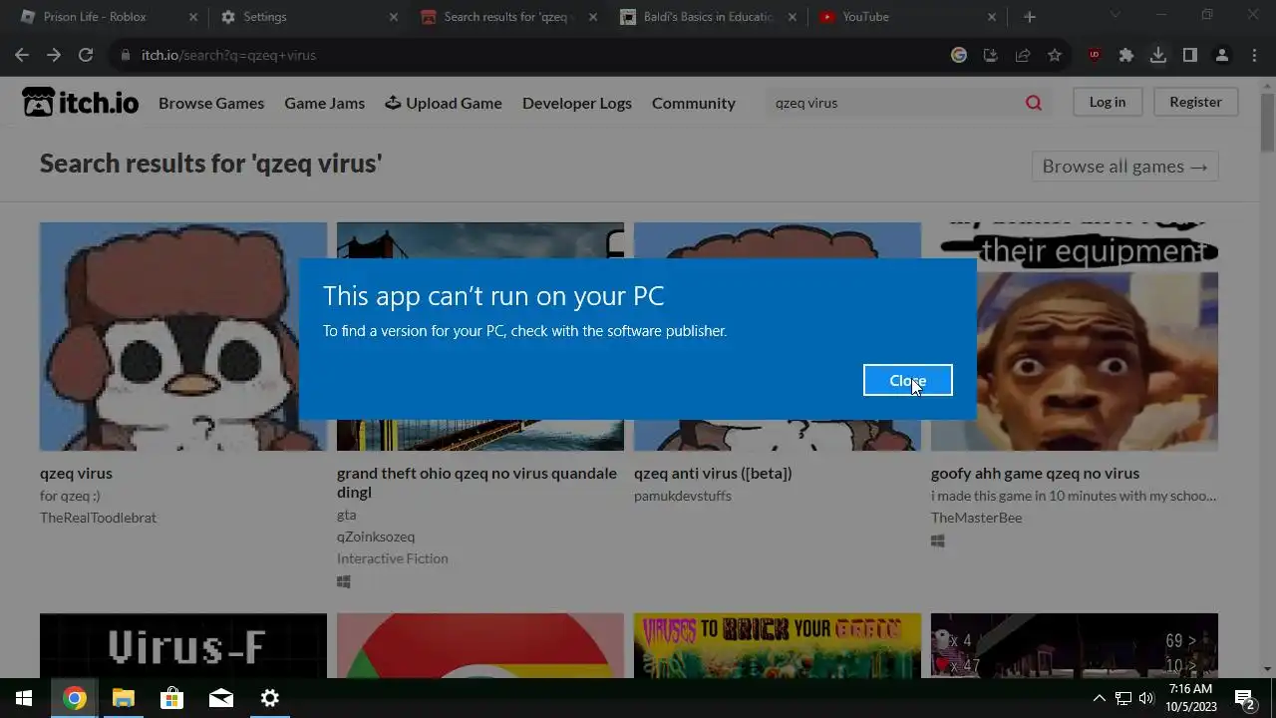Switch to the Baldi's Basics tab
Screen dimensions: 1276x718
(708, 17)
